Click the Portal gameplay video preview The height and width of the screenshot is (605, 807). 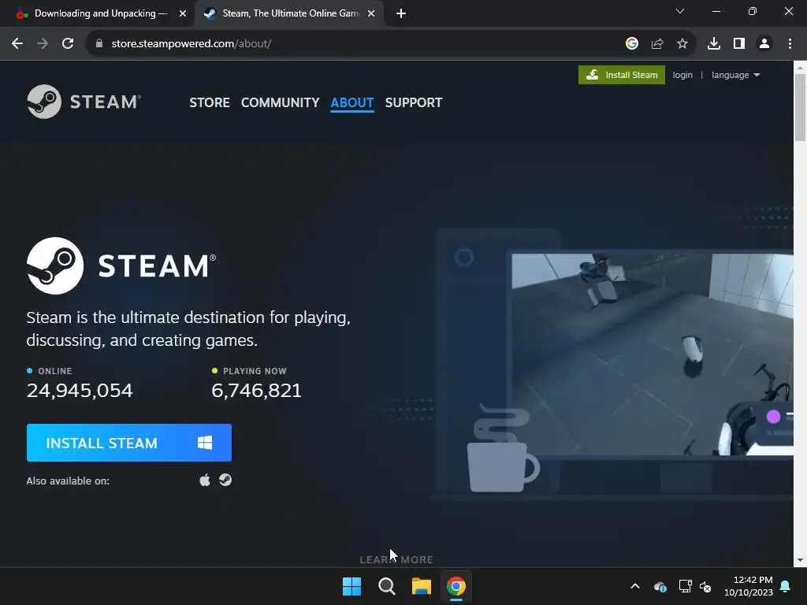click(x=652, y=354)
